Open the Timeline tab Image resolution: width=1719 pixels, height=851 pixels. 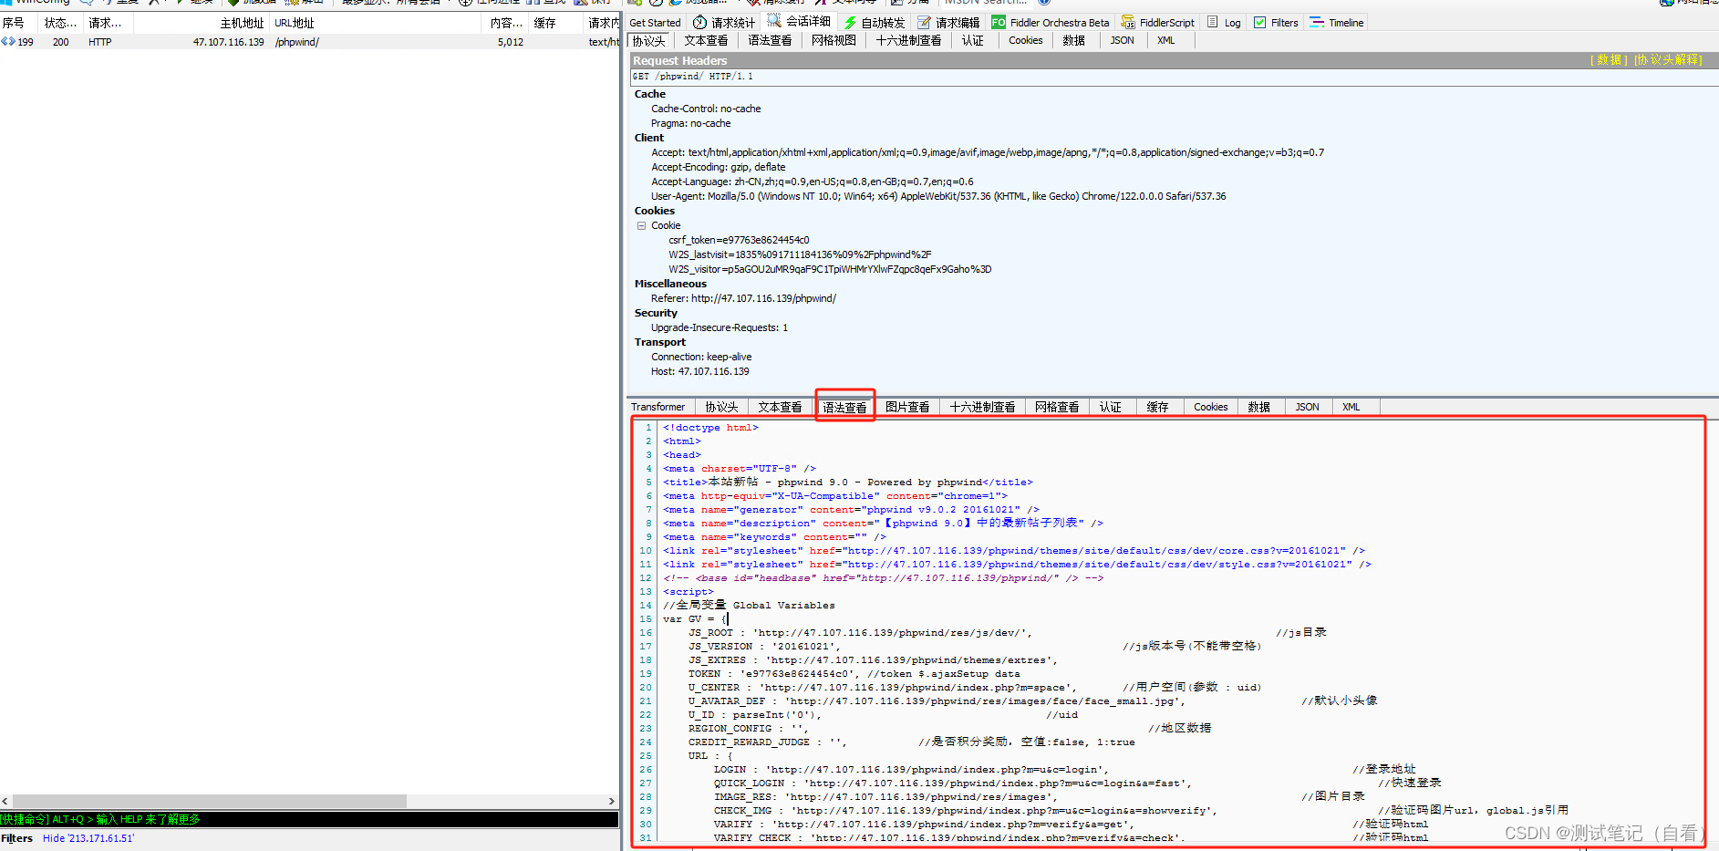click(1337, 22)
